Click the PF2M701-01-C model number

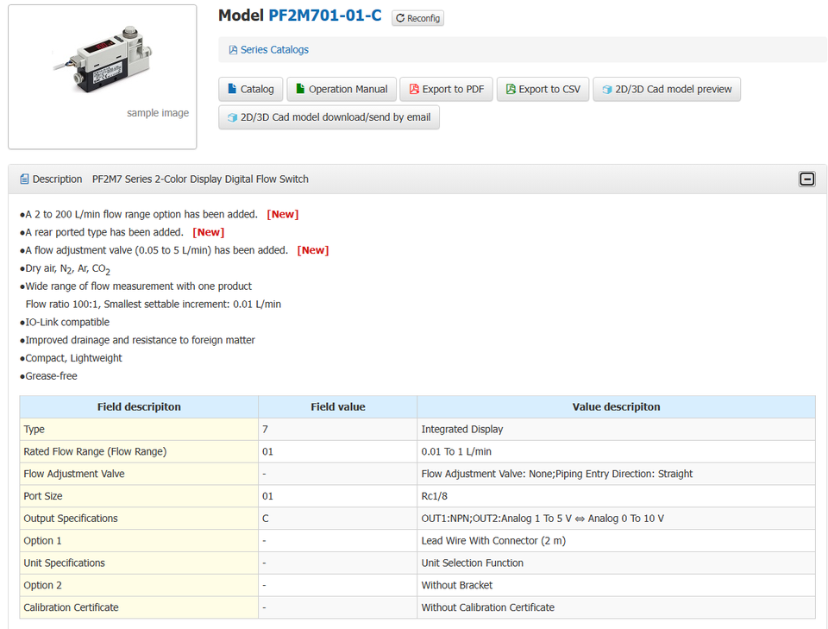coord(324,16)
